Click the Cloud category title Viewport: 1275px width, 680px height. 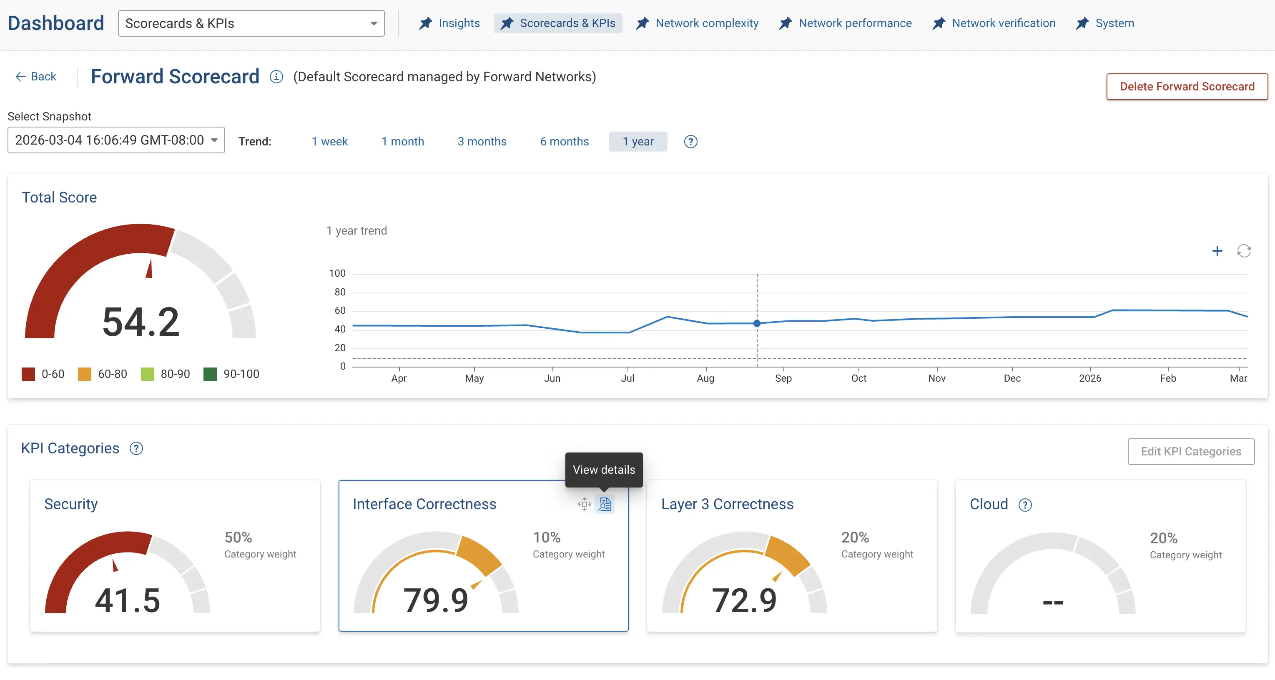(989, 504)
